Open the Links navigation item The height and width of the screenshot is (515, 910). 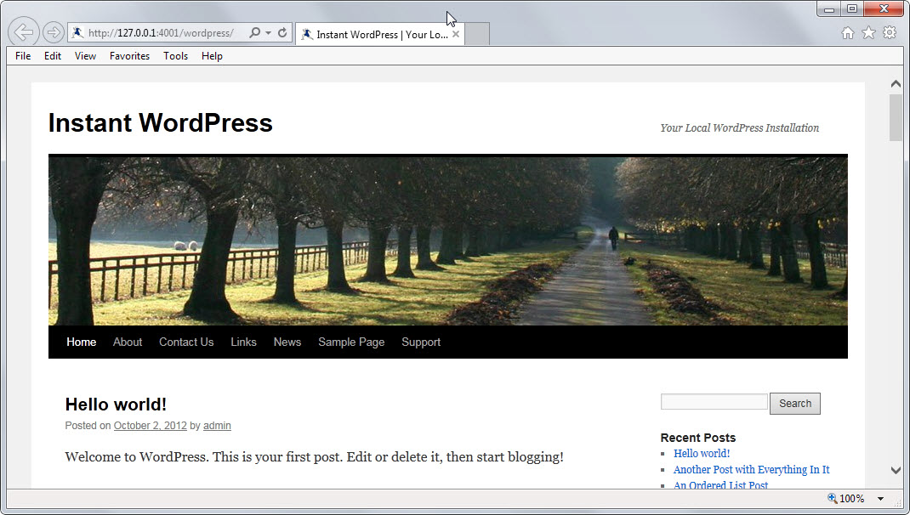243,342
